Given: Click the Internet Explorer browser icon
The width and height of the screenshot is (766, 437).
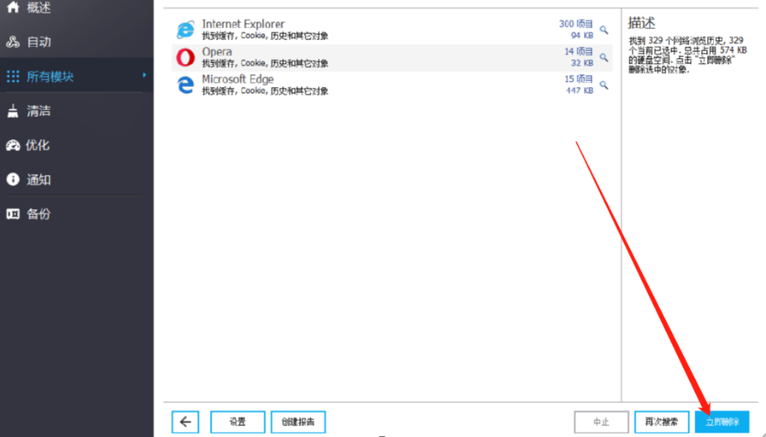Looking at the screenshot, I should pyautogui.click(x=185, y=30).
